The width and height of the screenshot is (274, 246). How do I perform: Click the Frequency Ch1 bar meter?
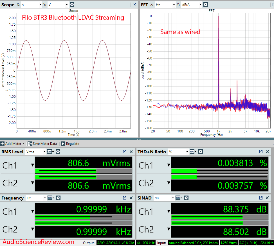tap(84, 217)
